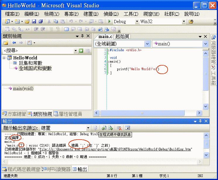Close the Class View panel

(88, 36)
